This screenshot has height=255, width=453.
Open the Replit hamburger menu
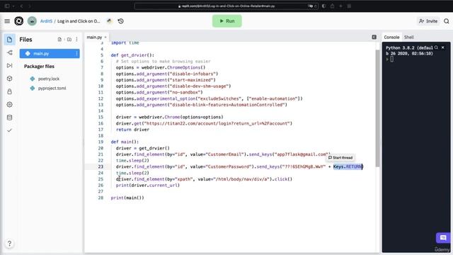point(7,21)
